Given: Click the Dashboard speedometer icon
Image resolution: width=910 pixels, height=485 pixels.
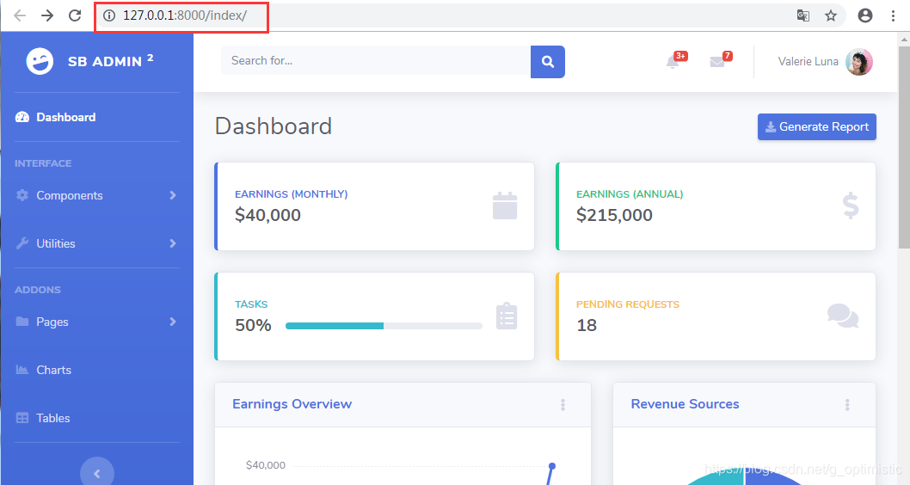Looking at the screenshot, I should point(22,117).
